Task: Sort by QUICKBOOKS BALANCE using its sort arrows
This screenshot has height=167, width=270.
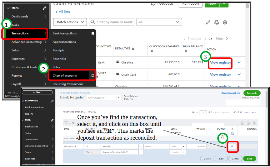Action: tap(152, 51)
